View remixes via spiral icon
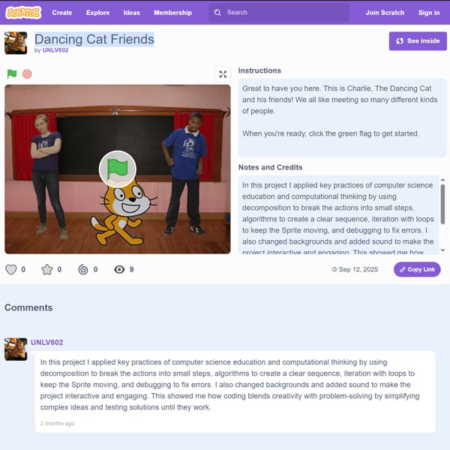Screen dimensions: 450x450 tap(83, 269)
